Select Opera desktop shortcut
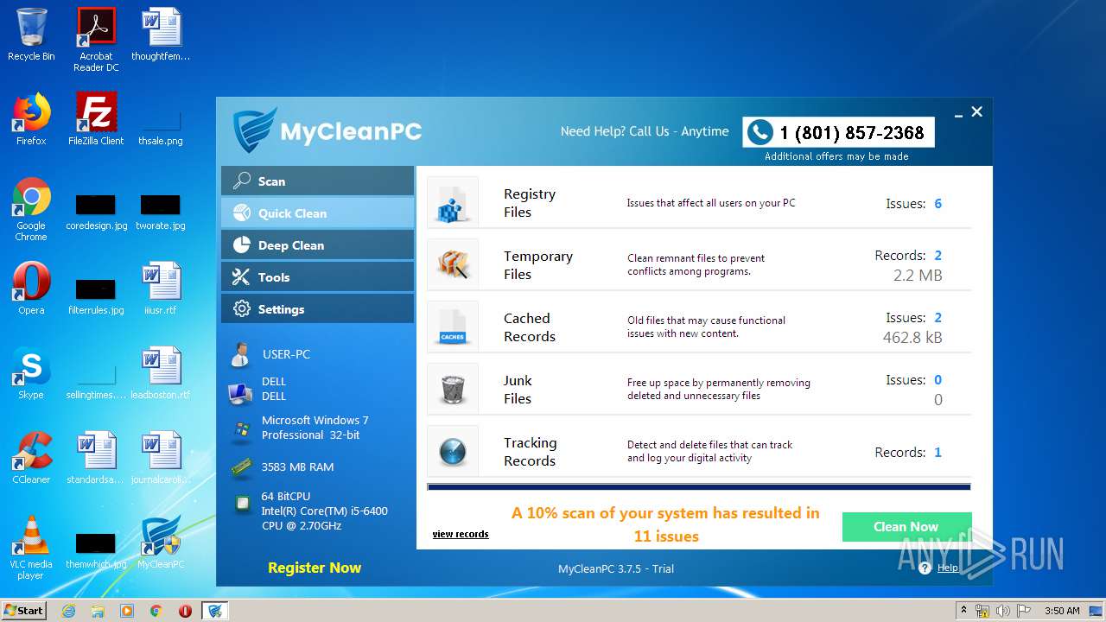The height and width of the screenshot is (622, 1106). pyautogui.click(x=31, y=289)
